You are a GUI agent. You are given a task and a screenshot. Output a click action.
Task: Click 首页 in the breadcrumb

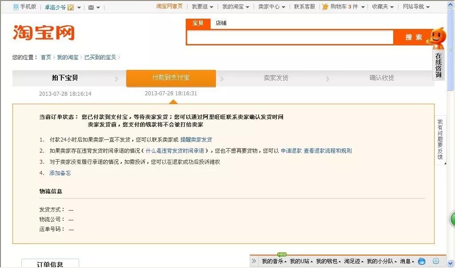46,57
